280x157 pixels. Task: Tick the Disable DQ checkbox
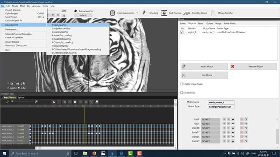[182, 92]
